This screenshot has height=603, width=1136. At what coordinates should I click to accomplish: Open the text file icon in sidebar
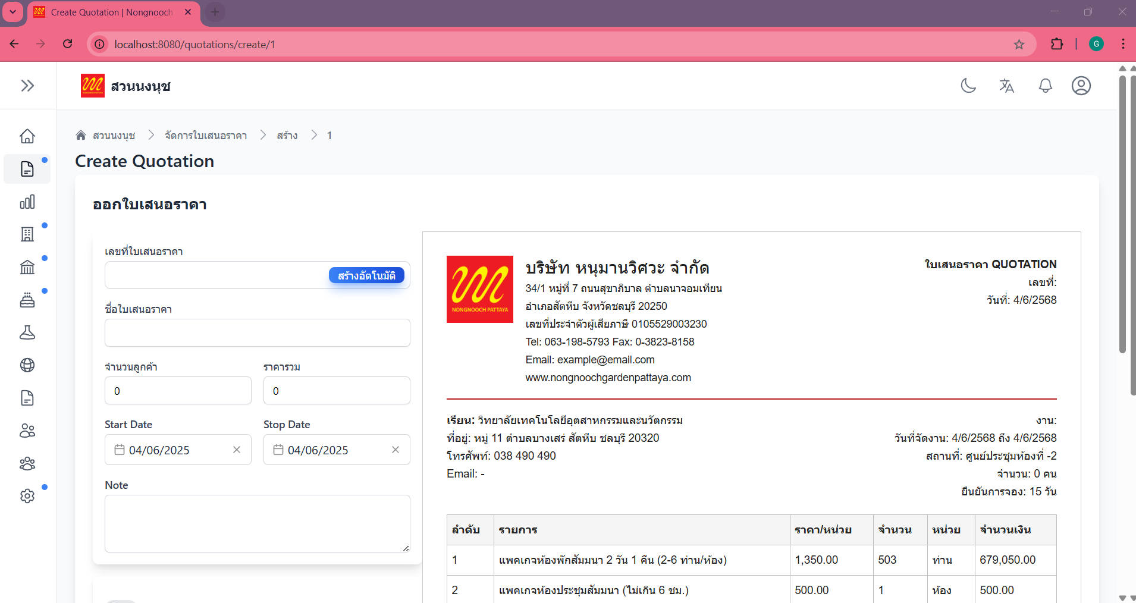pyautogui.click(x=27, y=398)
